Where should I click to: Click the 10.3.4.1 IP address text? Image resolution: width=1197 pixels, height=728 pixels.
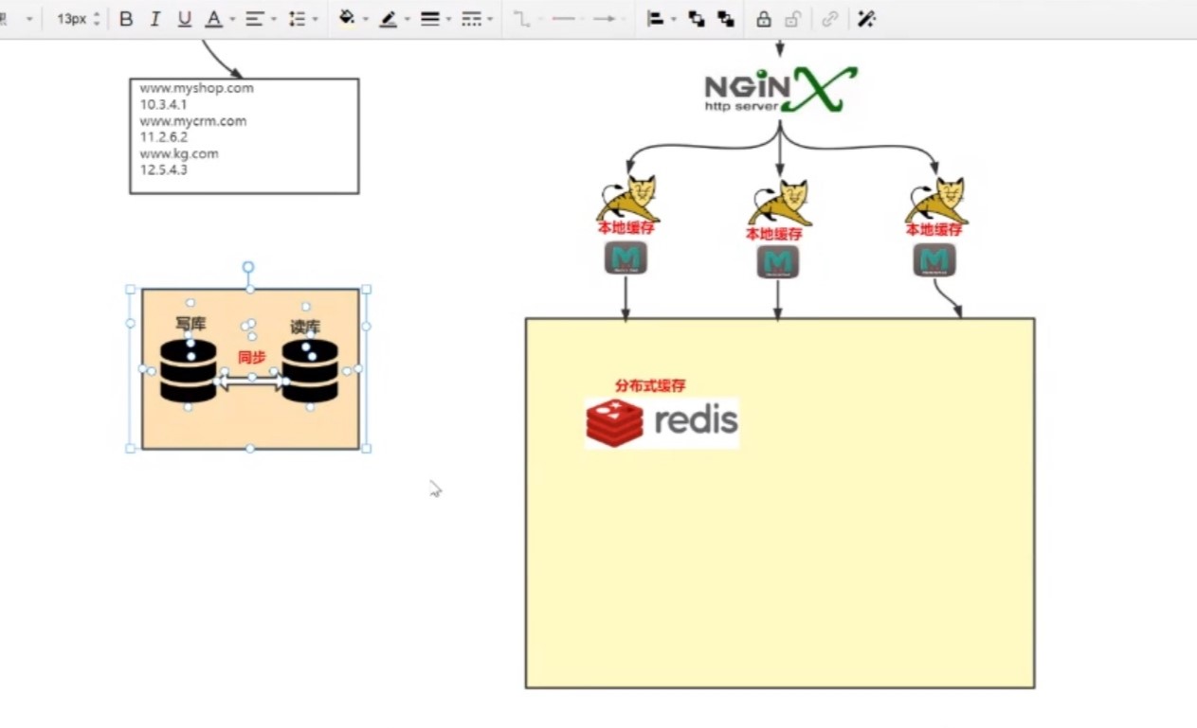[163, 104]
